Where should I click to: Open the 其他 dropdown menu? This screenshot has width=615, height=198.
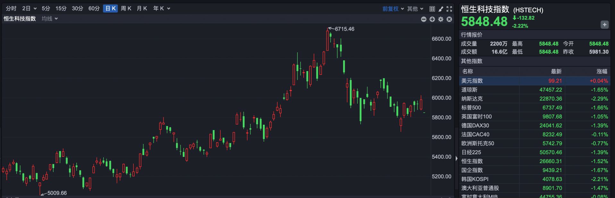pos(415,9)
